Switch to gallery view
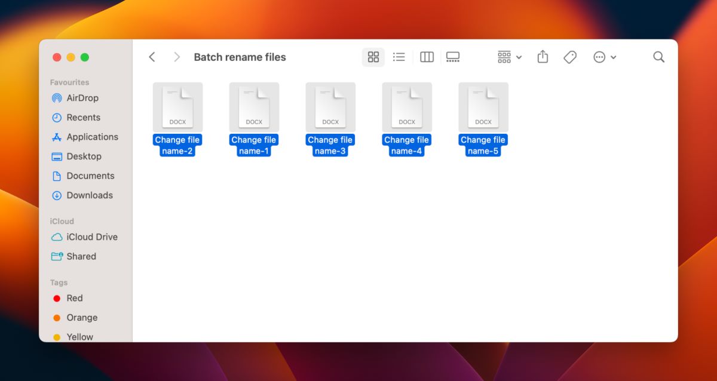 coord(452,57)
